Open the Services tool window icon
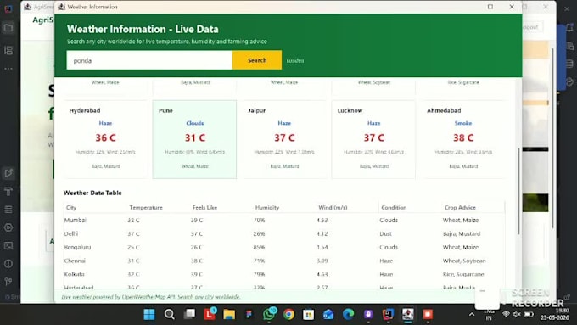Image resolution: width=577 pixels, height=325 pixels. coord(8,227)
